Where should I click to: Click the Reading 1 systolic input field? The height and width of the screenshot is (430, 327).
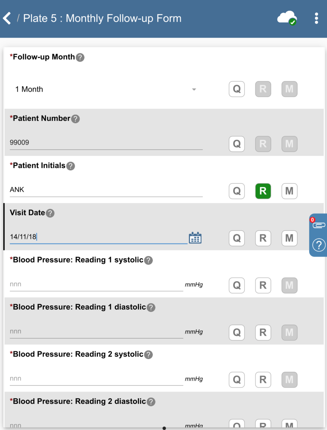(96, 284)
